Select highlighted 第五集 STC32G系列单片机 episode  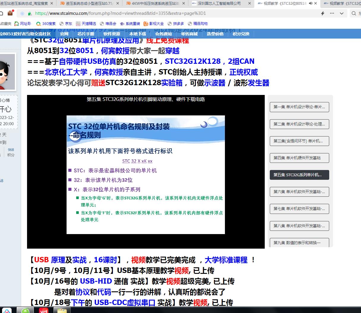[x=299, y=175]
